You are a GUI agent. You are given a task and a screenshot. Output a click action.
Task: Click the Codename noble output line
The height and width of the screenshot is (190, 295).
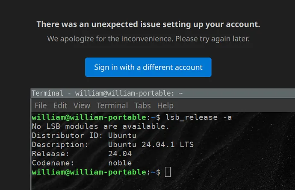pos(82,163)
